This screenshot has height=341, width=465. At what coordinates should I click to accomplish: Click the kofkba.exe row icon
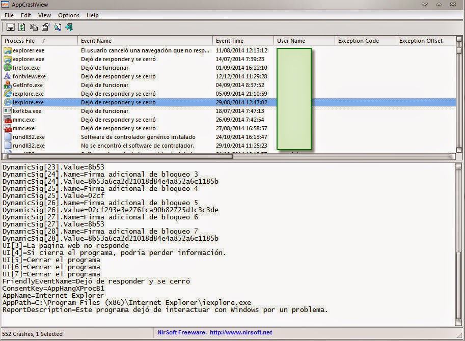click(8, 111)
